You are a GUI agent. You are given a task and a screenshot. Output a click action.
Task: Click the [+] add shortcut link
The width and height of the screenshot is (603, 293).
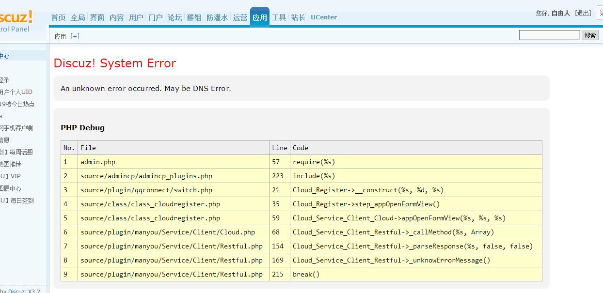point(75,36)
